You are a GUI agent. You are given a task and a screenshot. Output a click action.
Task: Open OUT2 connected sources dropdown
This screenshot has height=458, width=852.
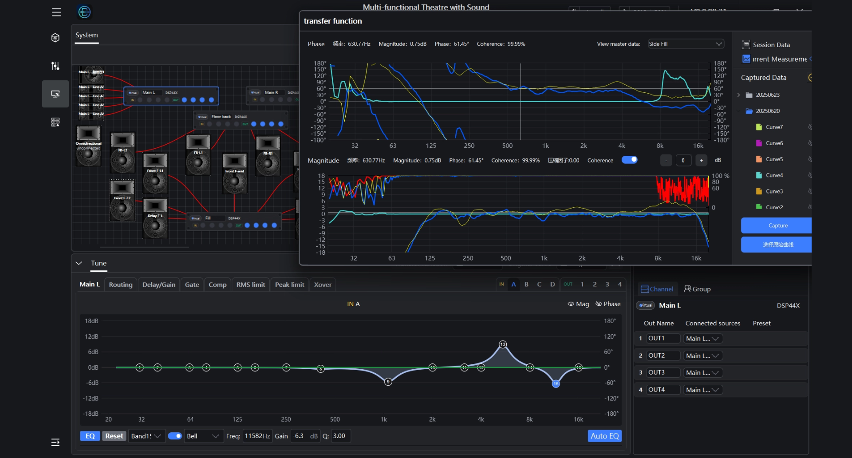point(703,355)
